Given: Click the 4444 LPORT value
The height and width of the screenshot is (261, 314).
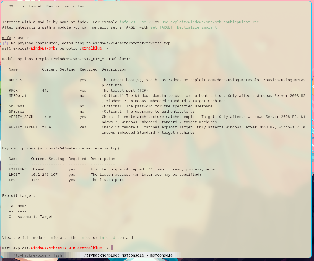Looking at the screenshot, I should pyautogui.click(x=35, y=180).
